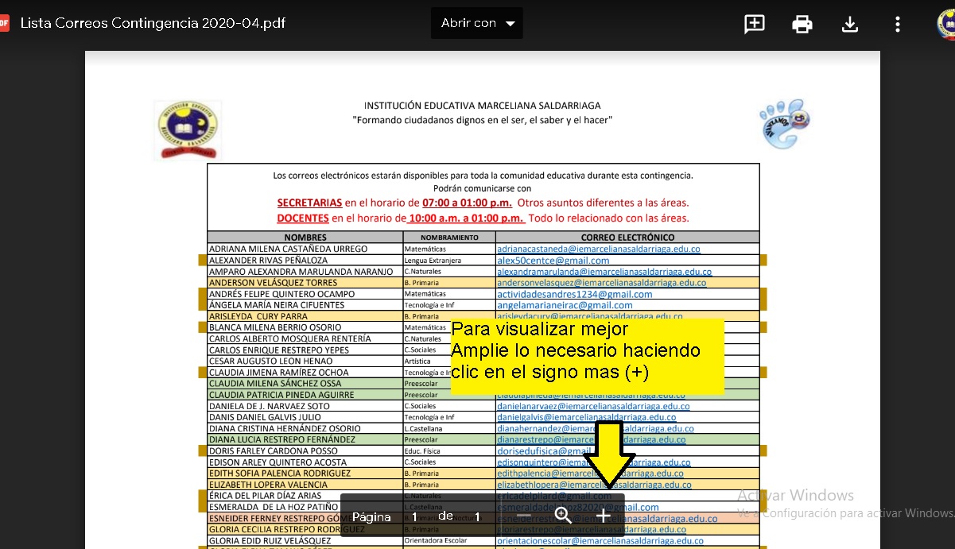Select the name ANDERSON VELÁSQUEZ TORRES
Screen dimensions: 955x549
tap(273, 282)
